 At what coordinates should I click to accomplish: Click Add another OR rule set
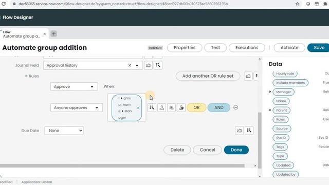[x=208, y=76]
